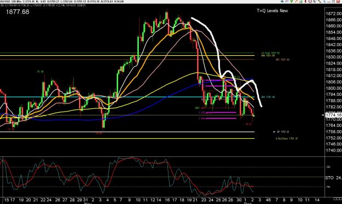342x204 pixels.
Task: Click the 1848.00 price axis label
Action: 333,38
